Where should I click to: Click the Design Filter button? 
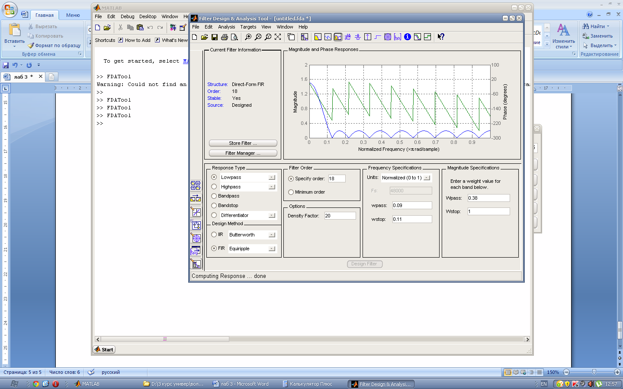[x=365, y=264]
